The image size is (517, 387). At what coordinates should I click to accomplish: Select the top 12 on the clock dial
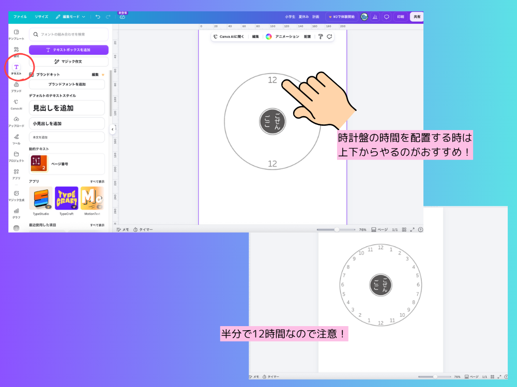(x=272, y=80)
